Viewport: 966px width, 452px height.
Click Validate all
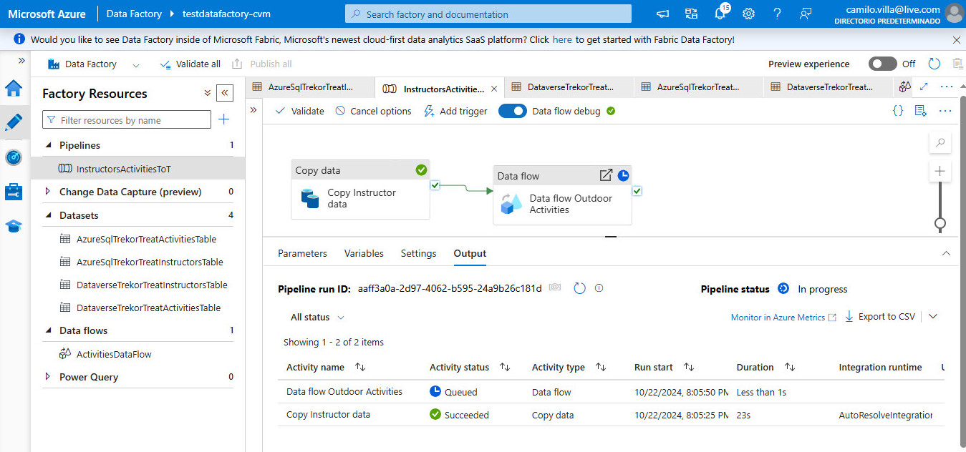click(190, 64)
